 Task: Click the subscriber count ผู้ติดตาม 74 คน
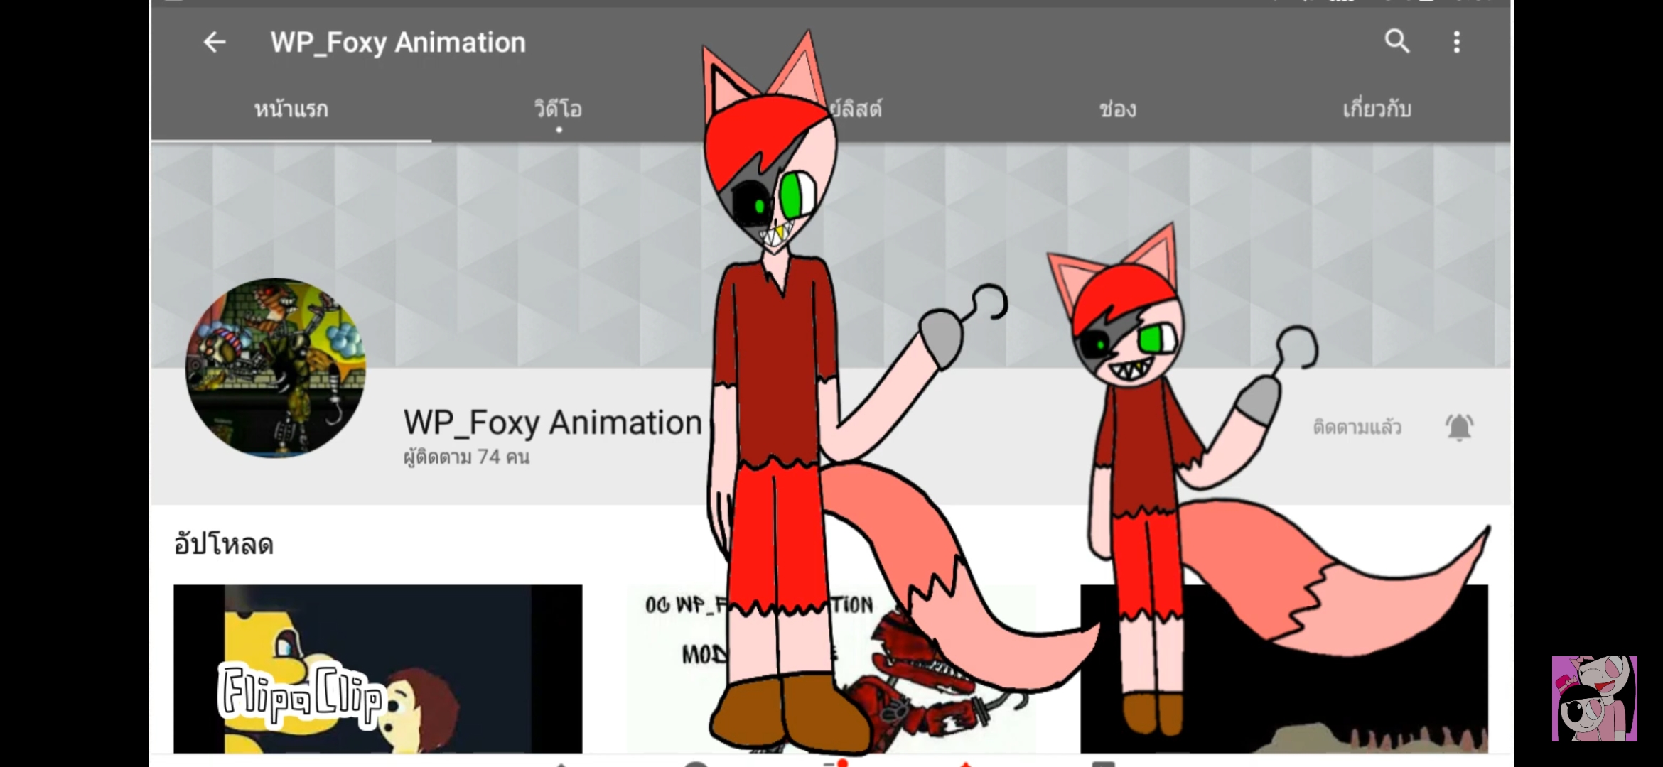466,457
